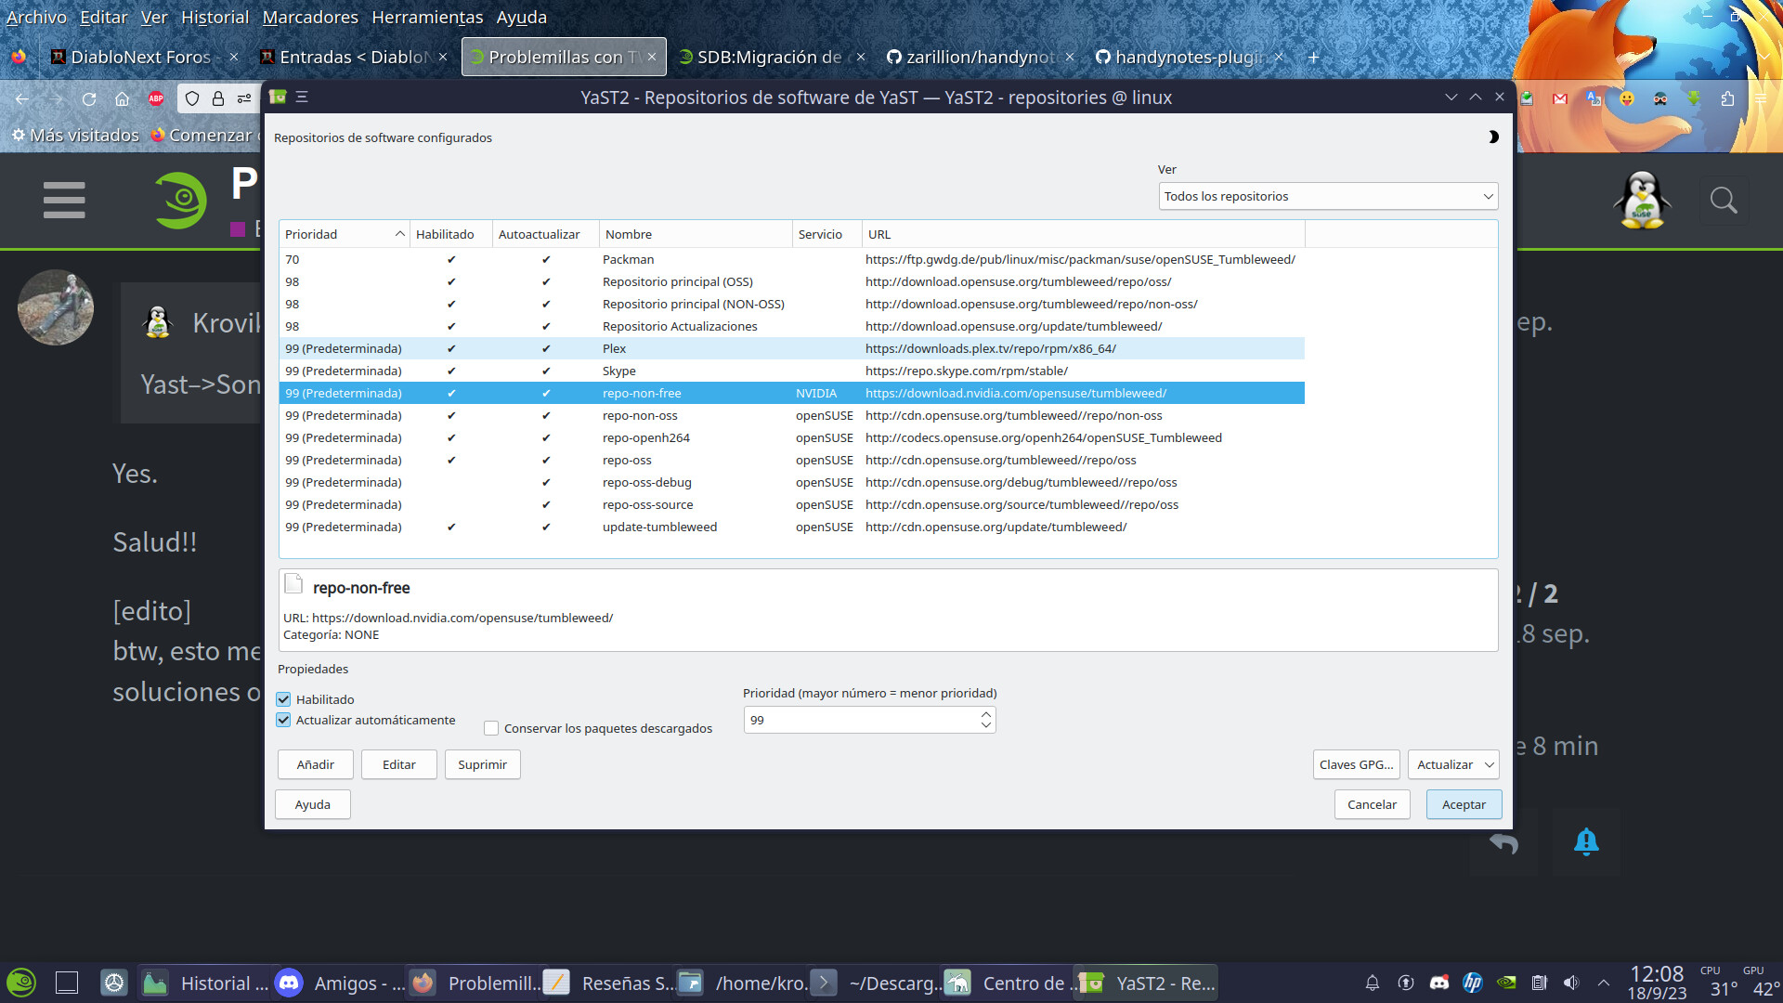Click the dark mode moon icon
1783x1003 pixels.
pos(1493,137)
